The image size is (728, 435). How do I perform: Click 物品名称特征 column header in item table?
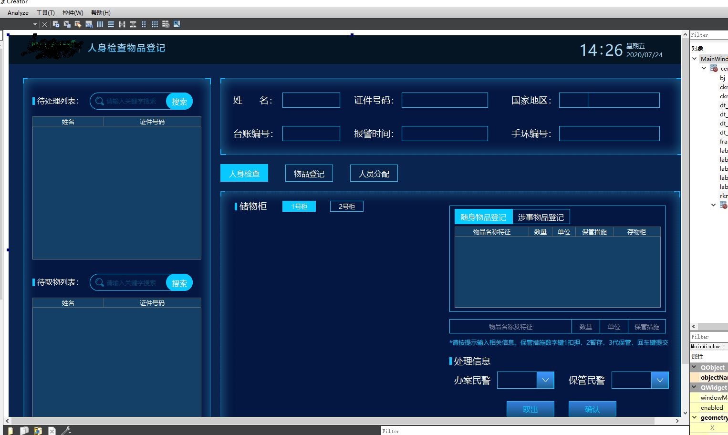click(x=492, y=232)
